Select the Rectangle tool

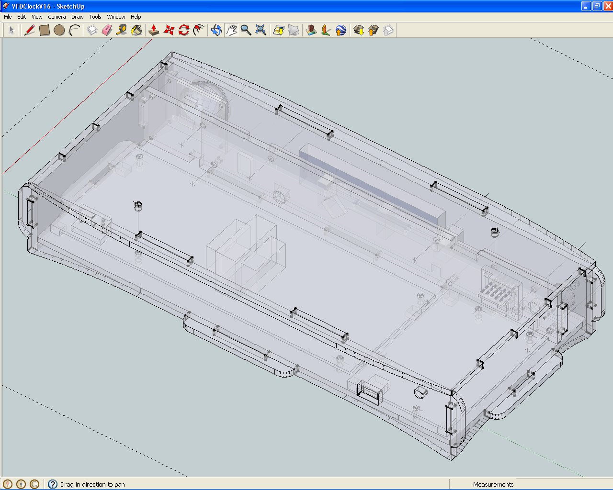coord(45,31)
